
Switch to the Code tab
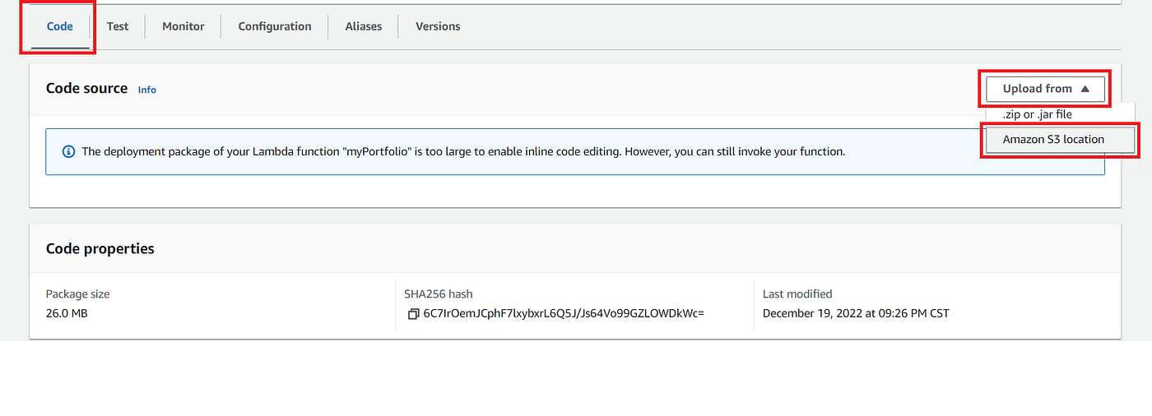[60, 26]
